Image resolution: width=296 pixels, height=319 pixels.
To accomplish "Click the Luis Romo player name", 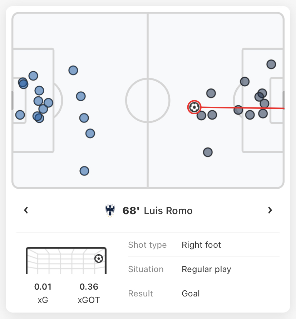I will pos(168,211).
